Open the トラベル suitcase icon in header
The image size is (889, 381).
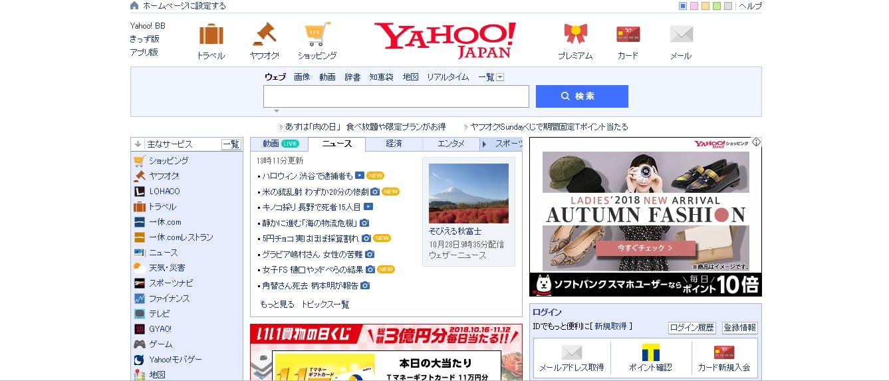[211, 35]
